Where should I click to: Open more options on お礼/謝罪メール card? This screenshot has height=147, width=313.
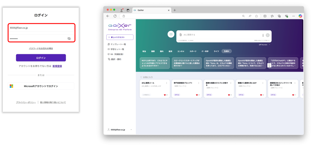167,83
